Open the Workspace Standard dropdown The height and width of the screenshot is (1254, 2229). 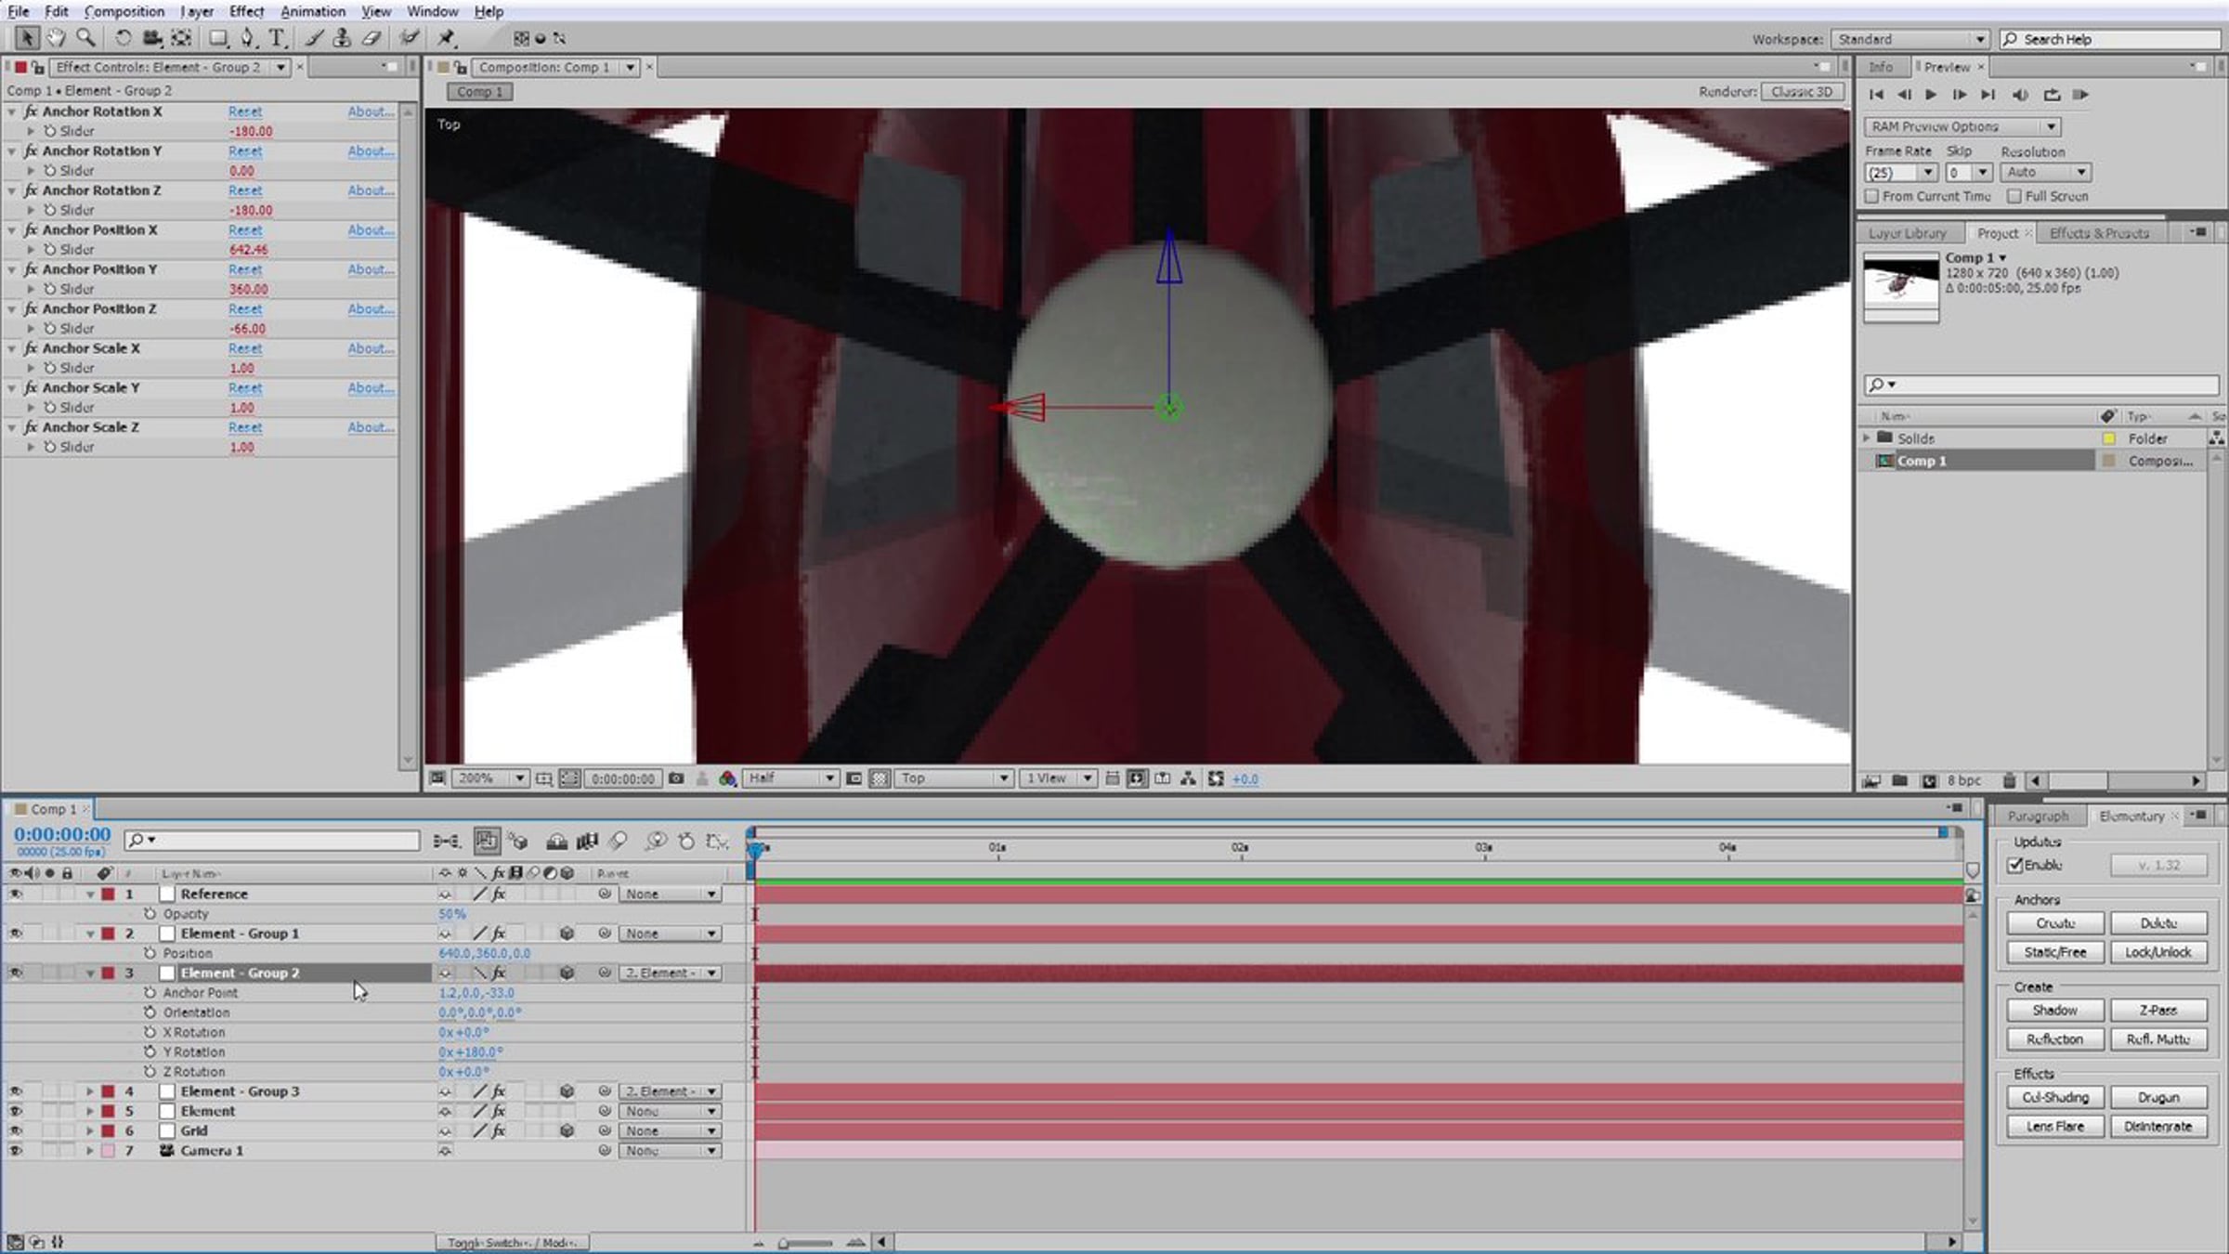(x=1910, y=39)
